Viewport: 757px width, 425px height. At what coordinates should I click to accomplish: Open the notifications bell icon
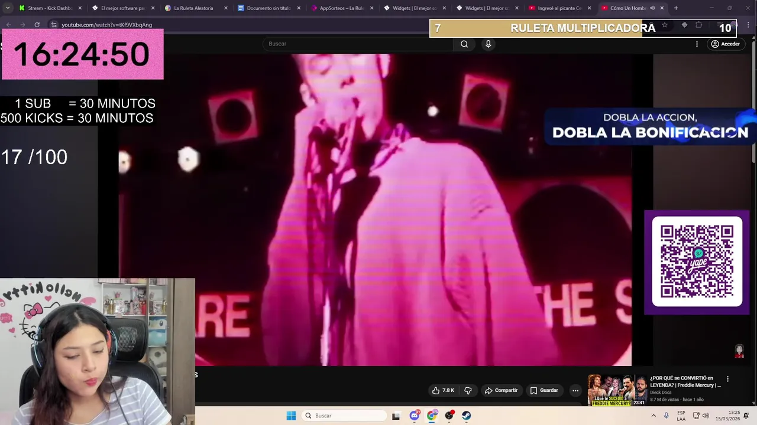click(746, 416)
